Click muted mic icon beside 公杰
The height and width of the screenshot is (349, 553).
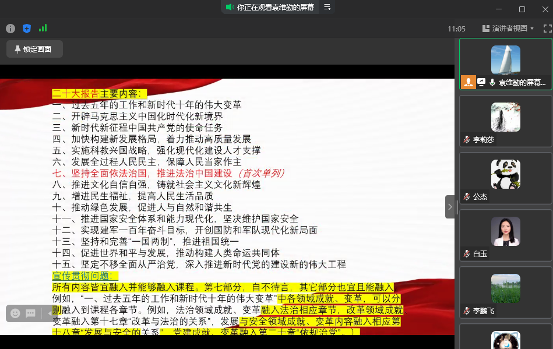(x=467, y=197)
